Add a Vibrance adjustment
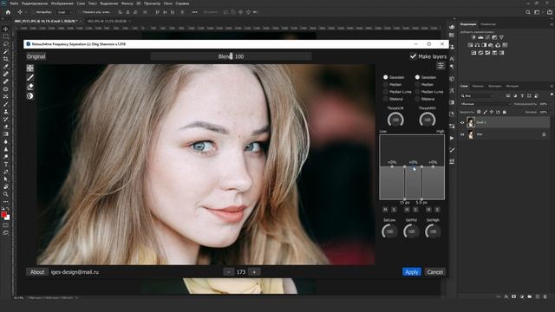 [x=501, y=37]
